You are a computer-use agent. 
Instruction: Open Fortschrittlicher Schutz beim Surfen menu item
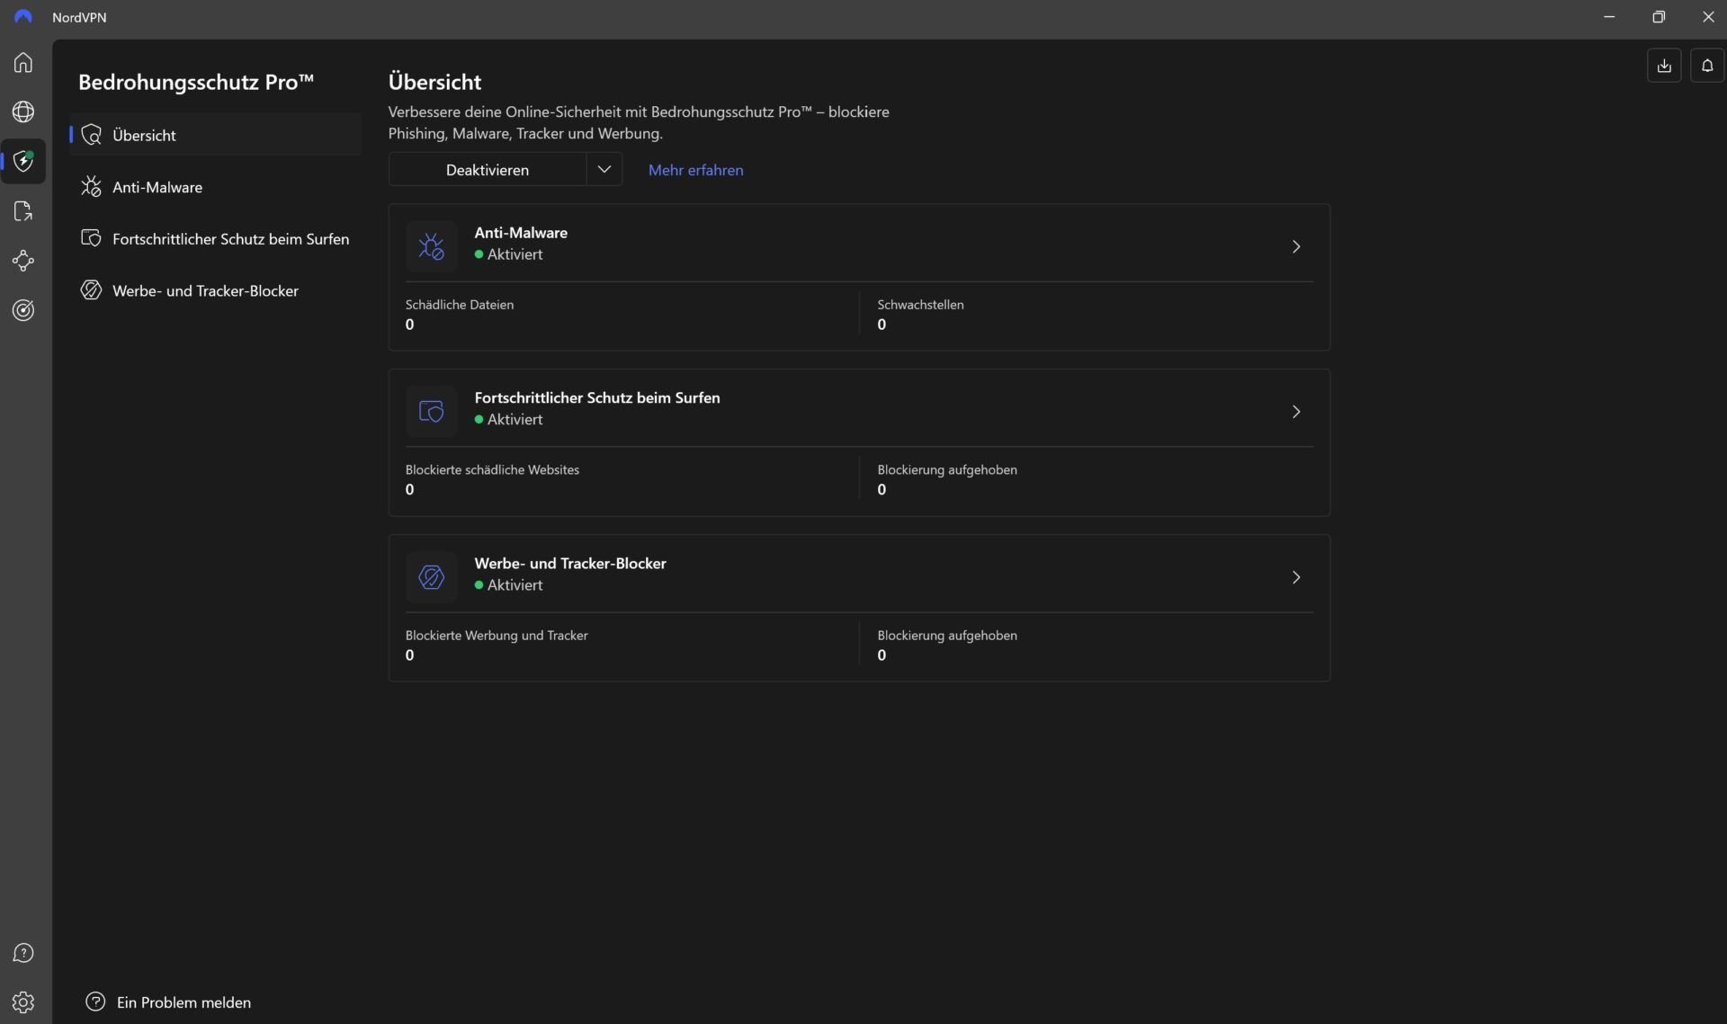[x=216, y=238]
